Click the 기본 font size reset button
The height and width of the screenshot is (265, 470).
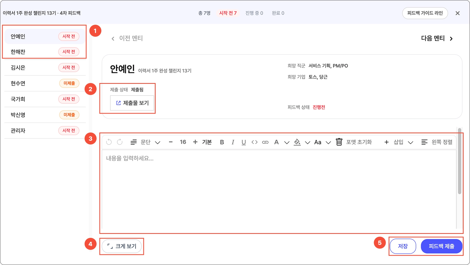207,142
